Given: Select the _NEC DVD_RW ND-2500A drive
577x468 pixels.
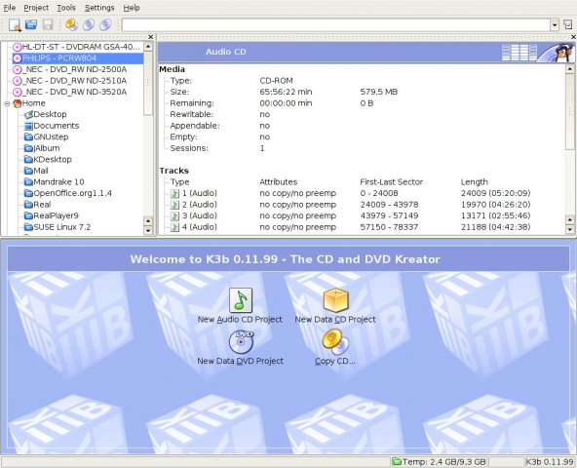Looking at the screenshot, I should click(x=70, y=69).
